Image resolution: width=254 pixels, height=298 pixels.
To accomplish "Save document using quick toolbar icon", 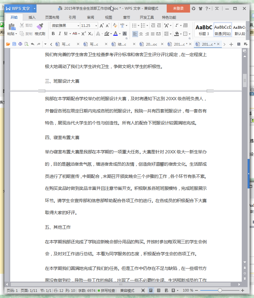I will [14, 44].
